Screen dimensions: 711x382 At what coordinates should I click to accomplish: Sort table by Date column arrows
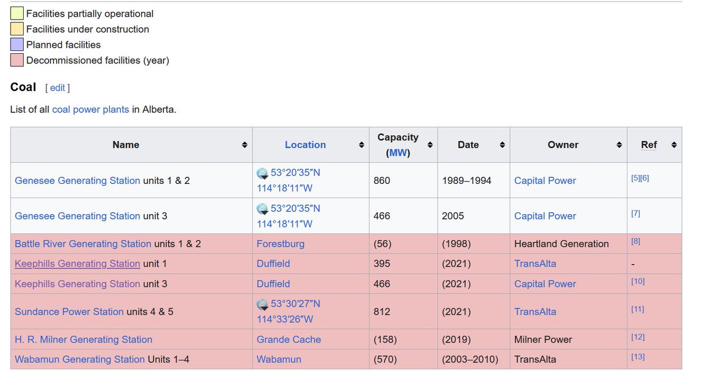(x=502, y=145)
